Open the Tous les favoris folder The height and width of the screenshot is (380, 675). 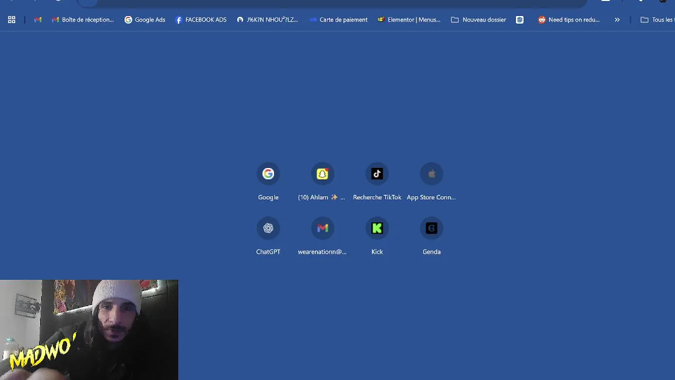tap(657, 20)
